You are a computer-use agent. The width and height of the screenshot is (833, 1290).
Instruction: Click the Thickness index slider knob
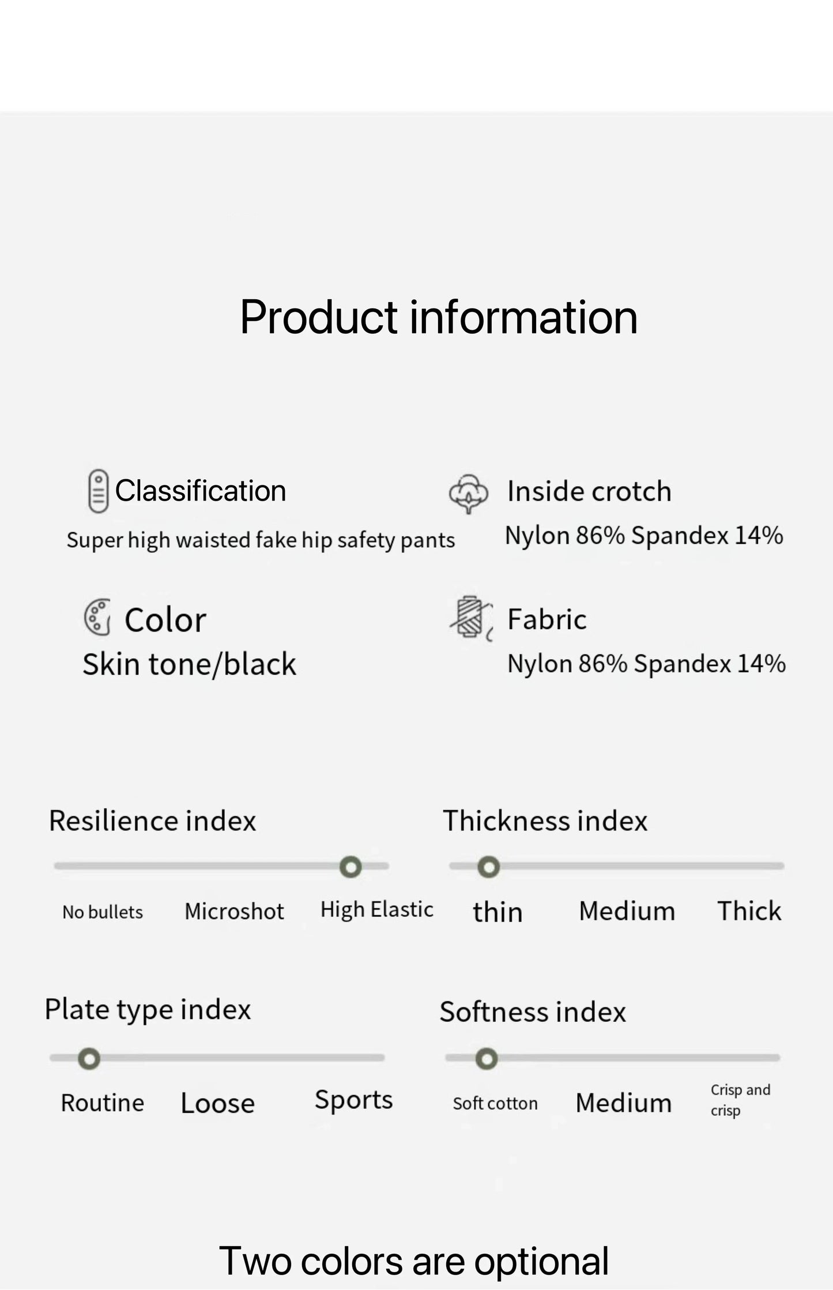pos(489,867)
